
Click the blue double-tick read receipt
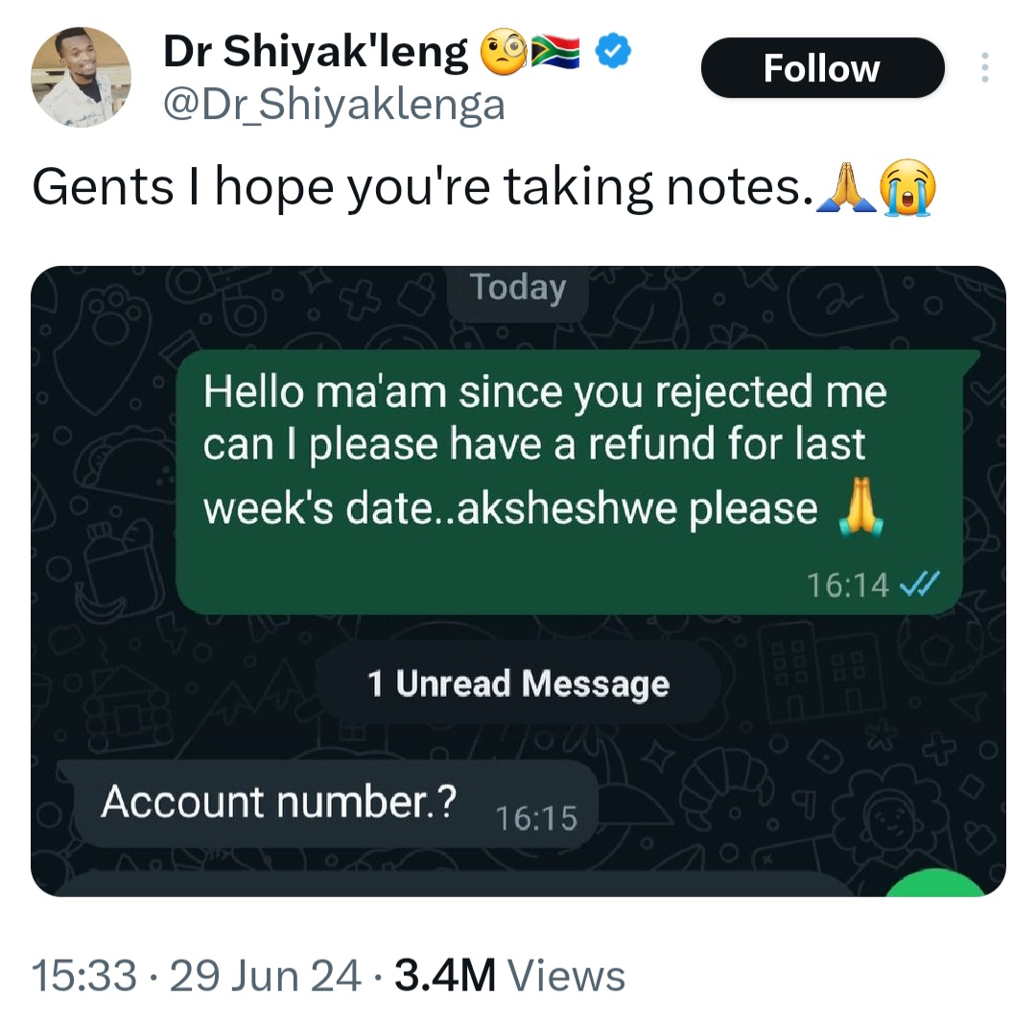(x=922, y=583)
